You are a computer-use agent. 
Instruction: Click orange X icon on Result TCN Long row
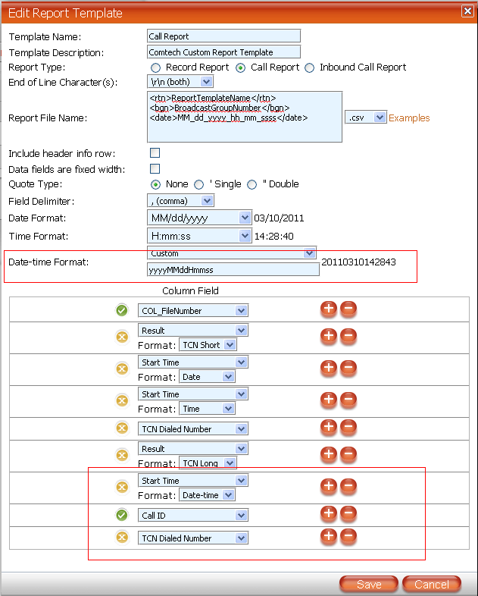point(122,455)
